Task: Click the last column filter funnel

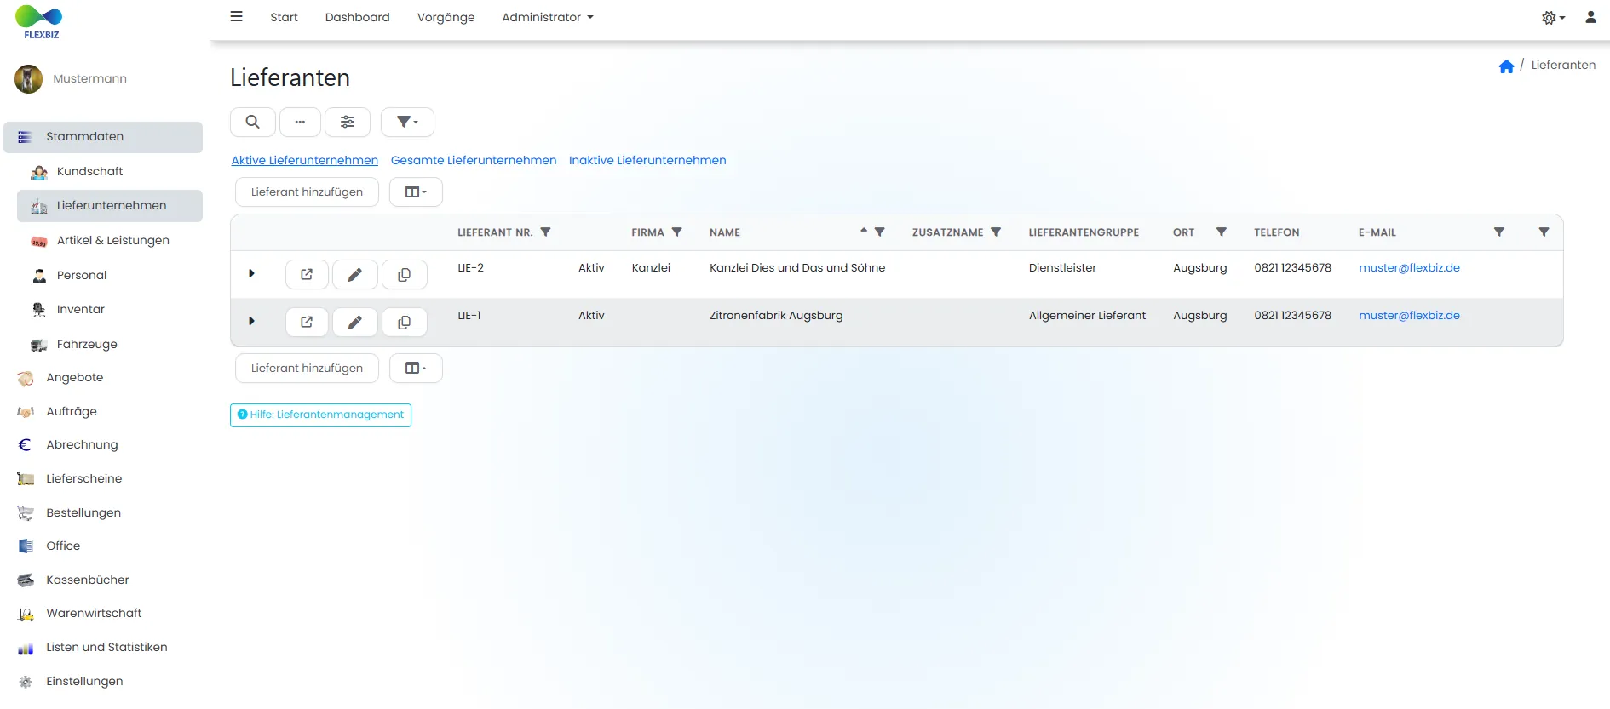Action: click(1544, 232)
